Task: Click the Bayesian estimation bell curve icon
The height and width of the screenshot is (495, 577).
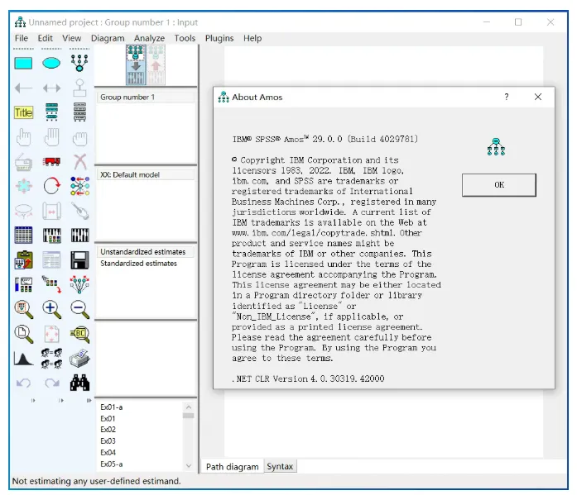Action: (x=23, y=359)
